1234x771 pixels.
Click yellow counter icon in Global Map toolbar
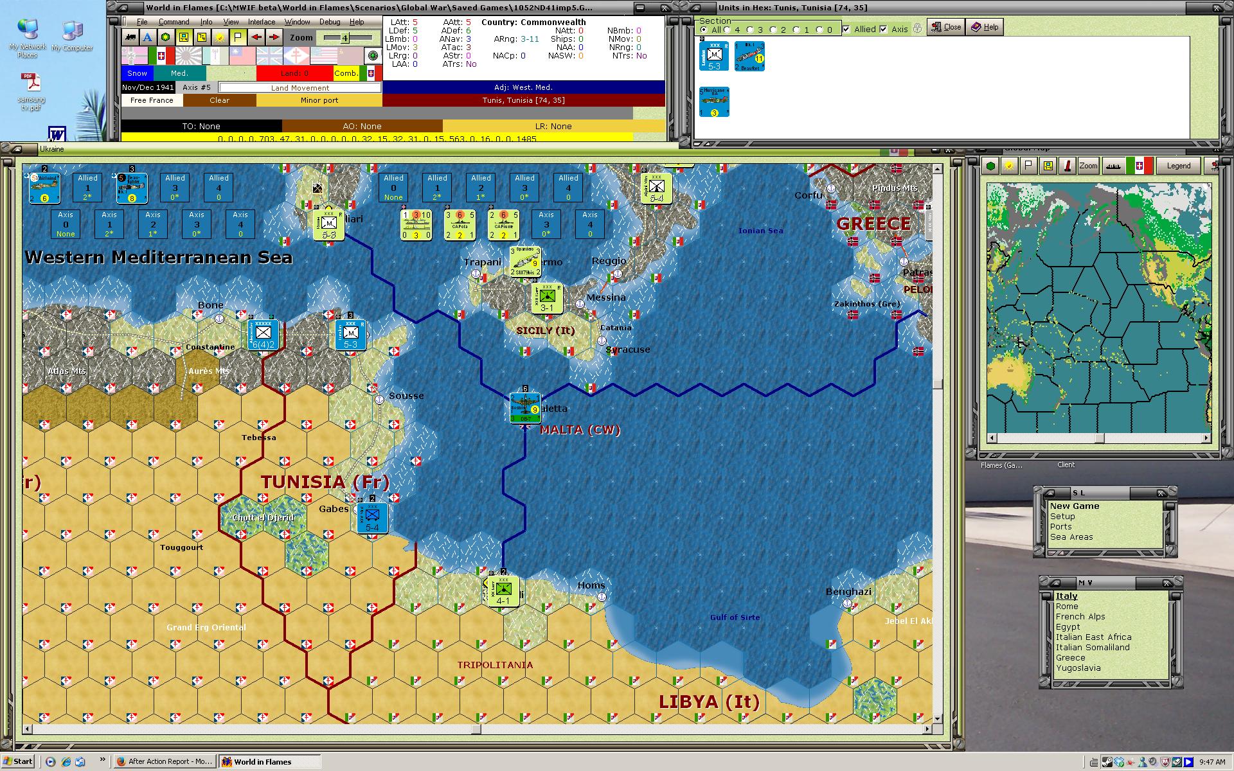(1048, 166)
